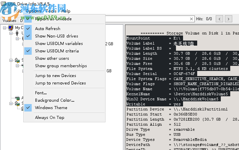Click the File System Flags line
The height and width of the screenshot is (150, 239).
pyautogui.click(x=183, y=79)
